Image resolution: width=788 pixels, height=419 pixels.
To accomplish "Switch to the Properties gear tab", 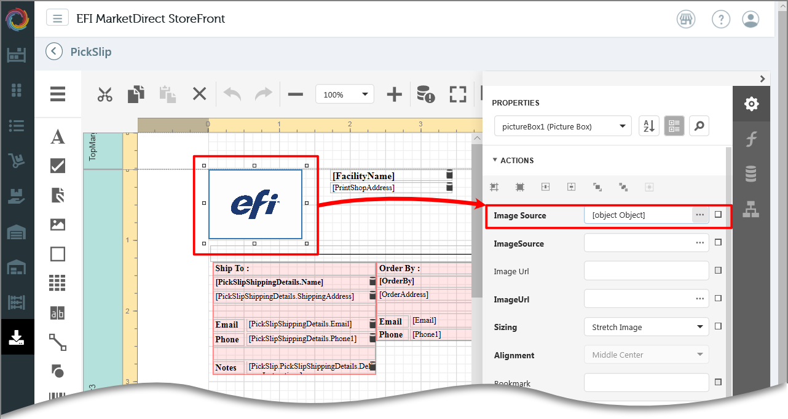I will pyautogui.click(x=751, y=104).
